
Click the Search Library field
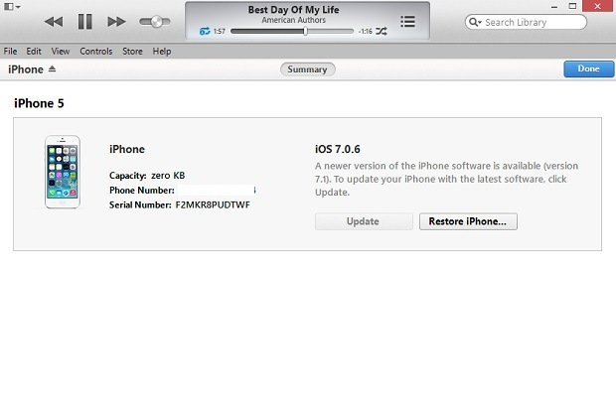pyautogui.click(x=526, y=22)
